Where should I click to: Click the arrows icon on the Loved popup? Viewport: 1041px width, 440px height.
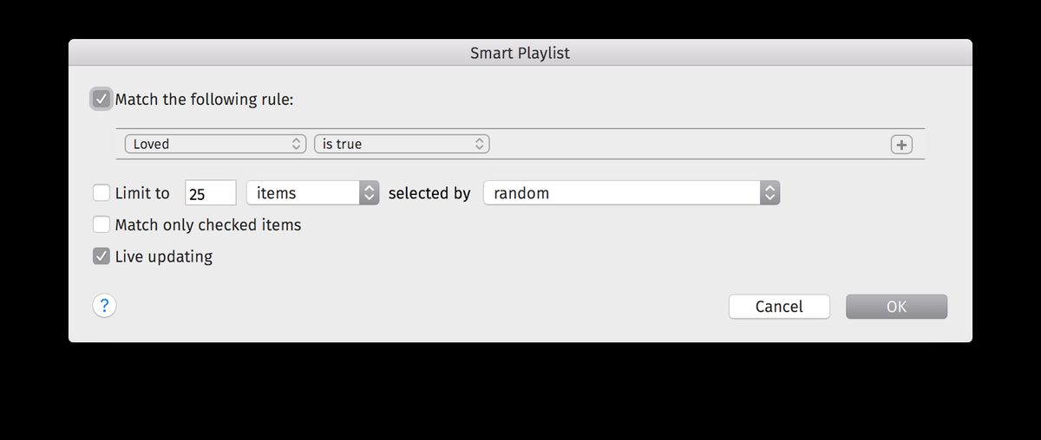[297, 145]
